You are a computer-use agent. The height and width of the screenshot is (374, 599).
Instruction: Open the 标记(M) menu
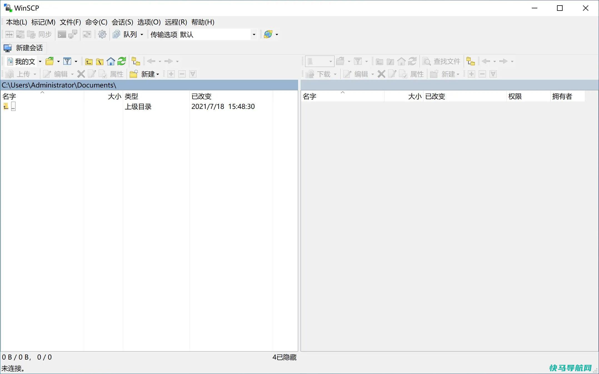(43, 22)
